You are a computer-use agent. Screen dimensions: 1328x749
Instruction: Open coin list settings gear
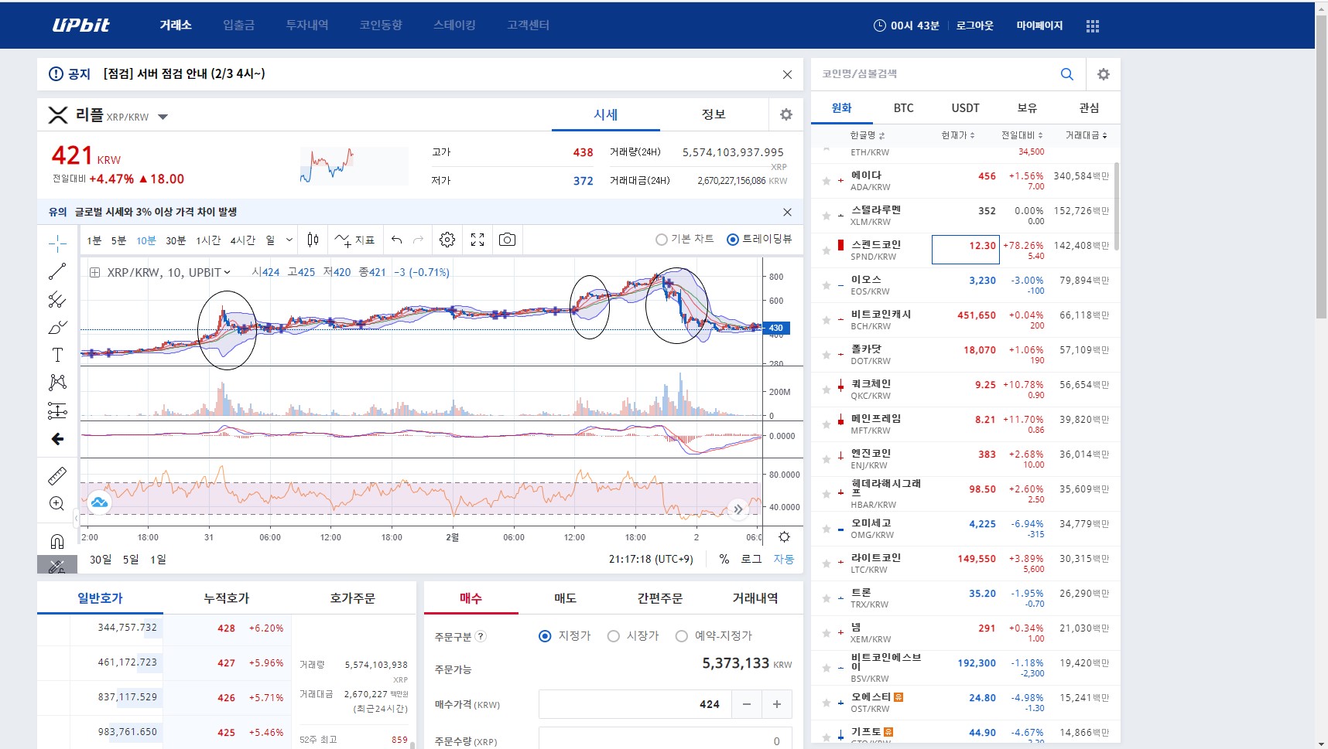[1104, 74]
